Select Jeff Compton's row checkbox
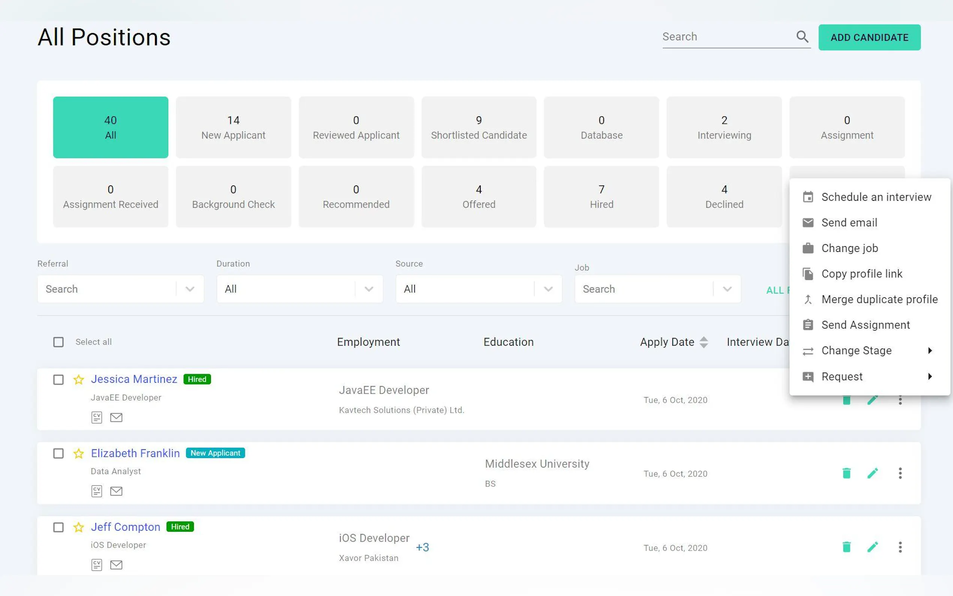Image resolution: width=953 pixels, height=596 pixels. [58, 527]
